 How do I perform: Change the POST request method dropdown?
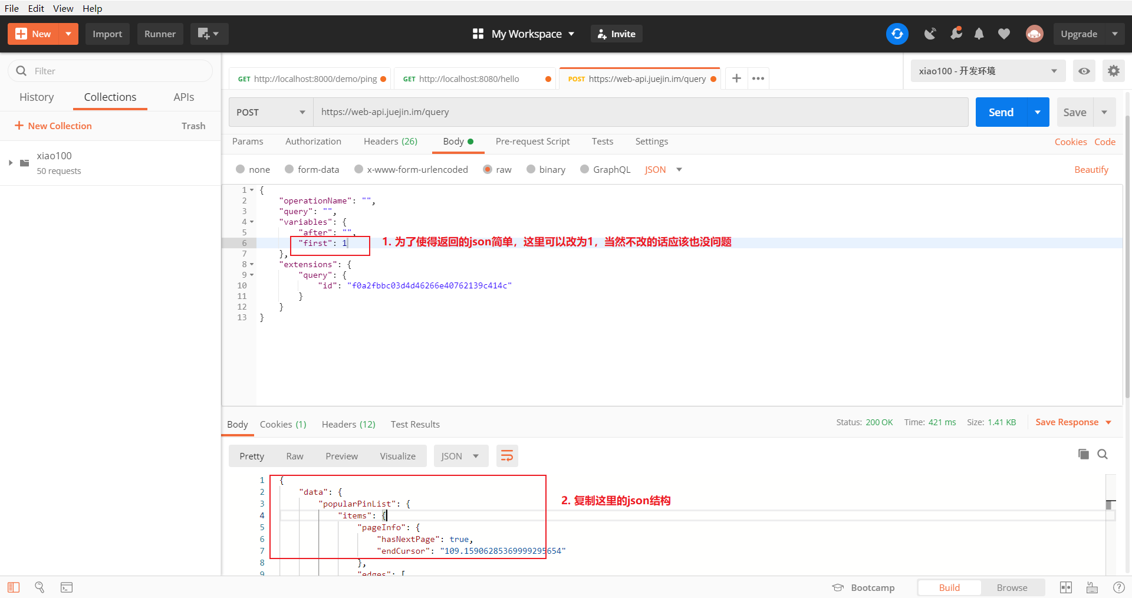tap(271, 112)
